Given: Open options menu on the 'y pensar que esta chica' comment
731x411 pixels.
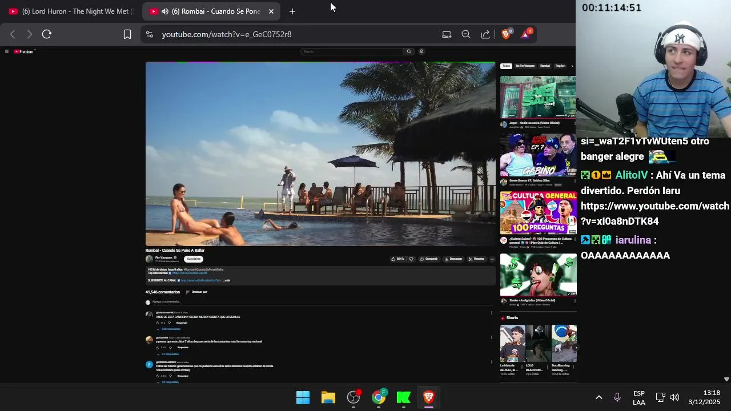Looking at the screenshot, I should [x=492, y=337].
